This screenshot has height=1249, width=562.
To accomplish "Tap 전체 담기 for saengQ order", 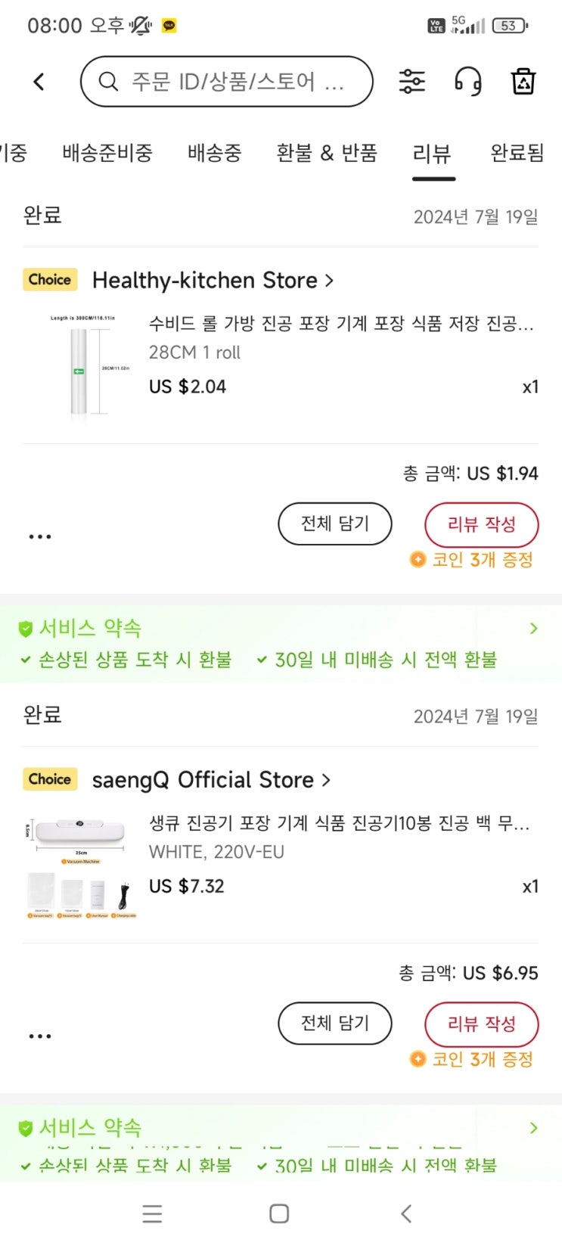I will point(334,1023).
